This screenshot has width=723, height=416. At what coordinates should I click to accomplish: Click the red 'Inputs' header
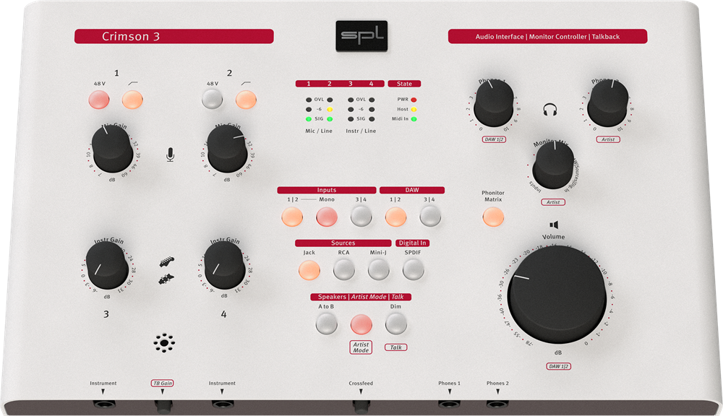pyautogui.click(x=327, y=190)
